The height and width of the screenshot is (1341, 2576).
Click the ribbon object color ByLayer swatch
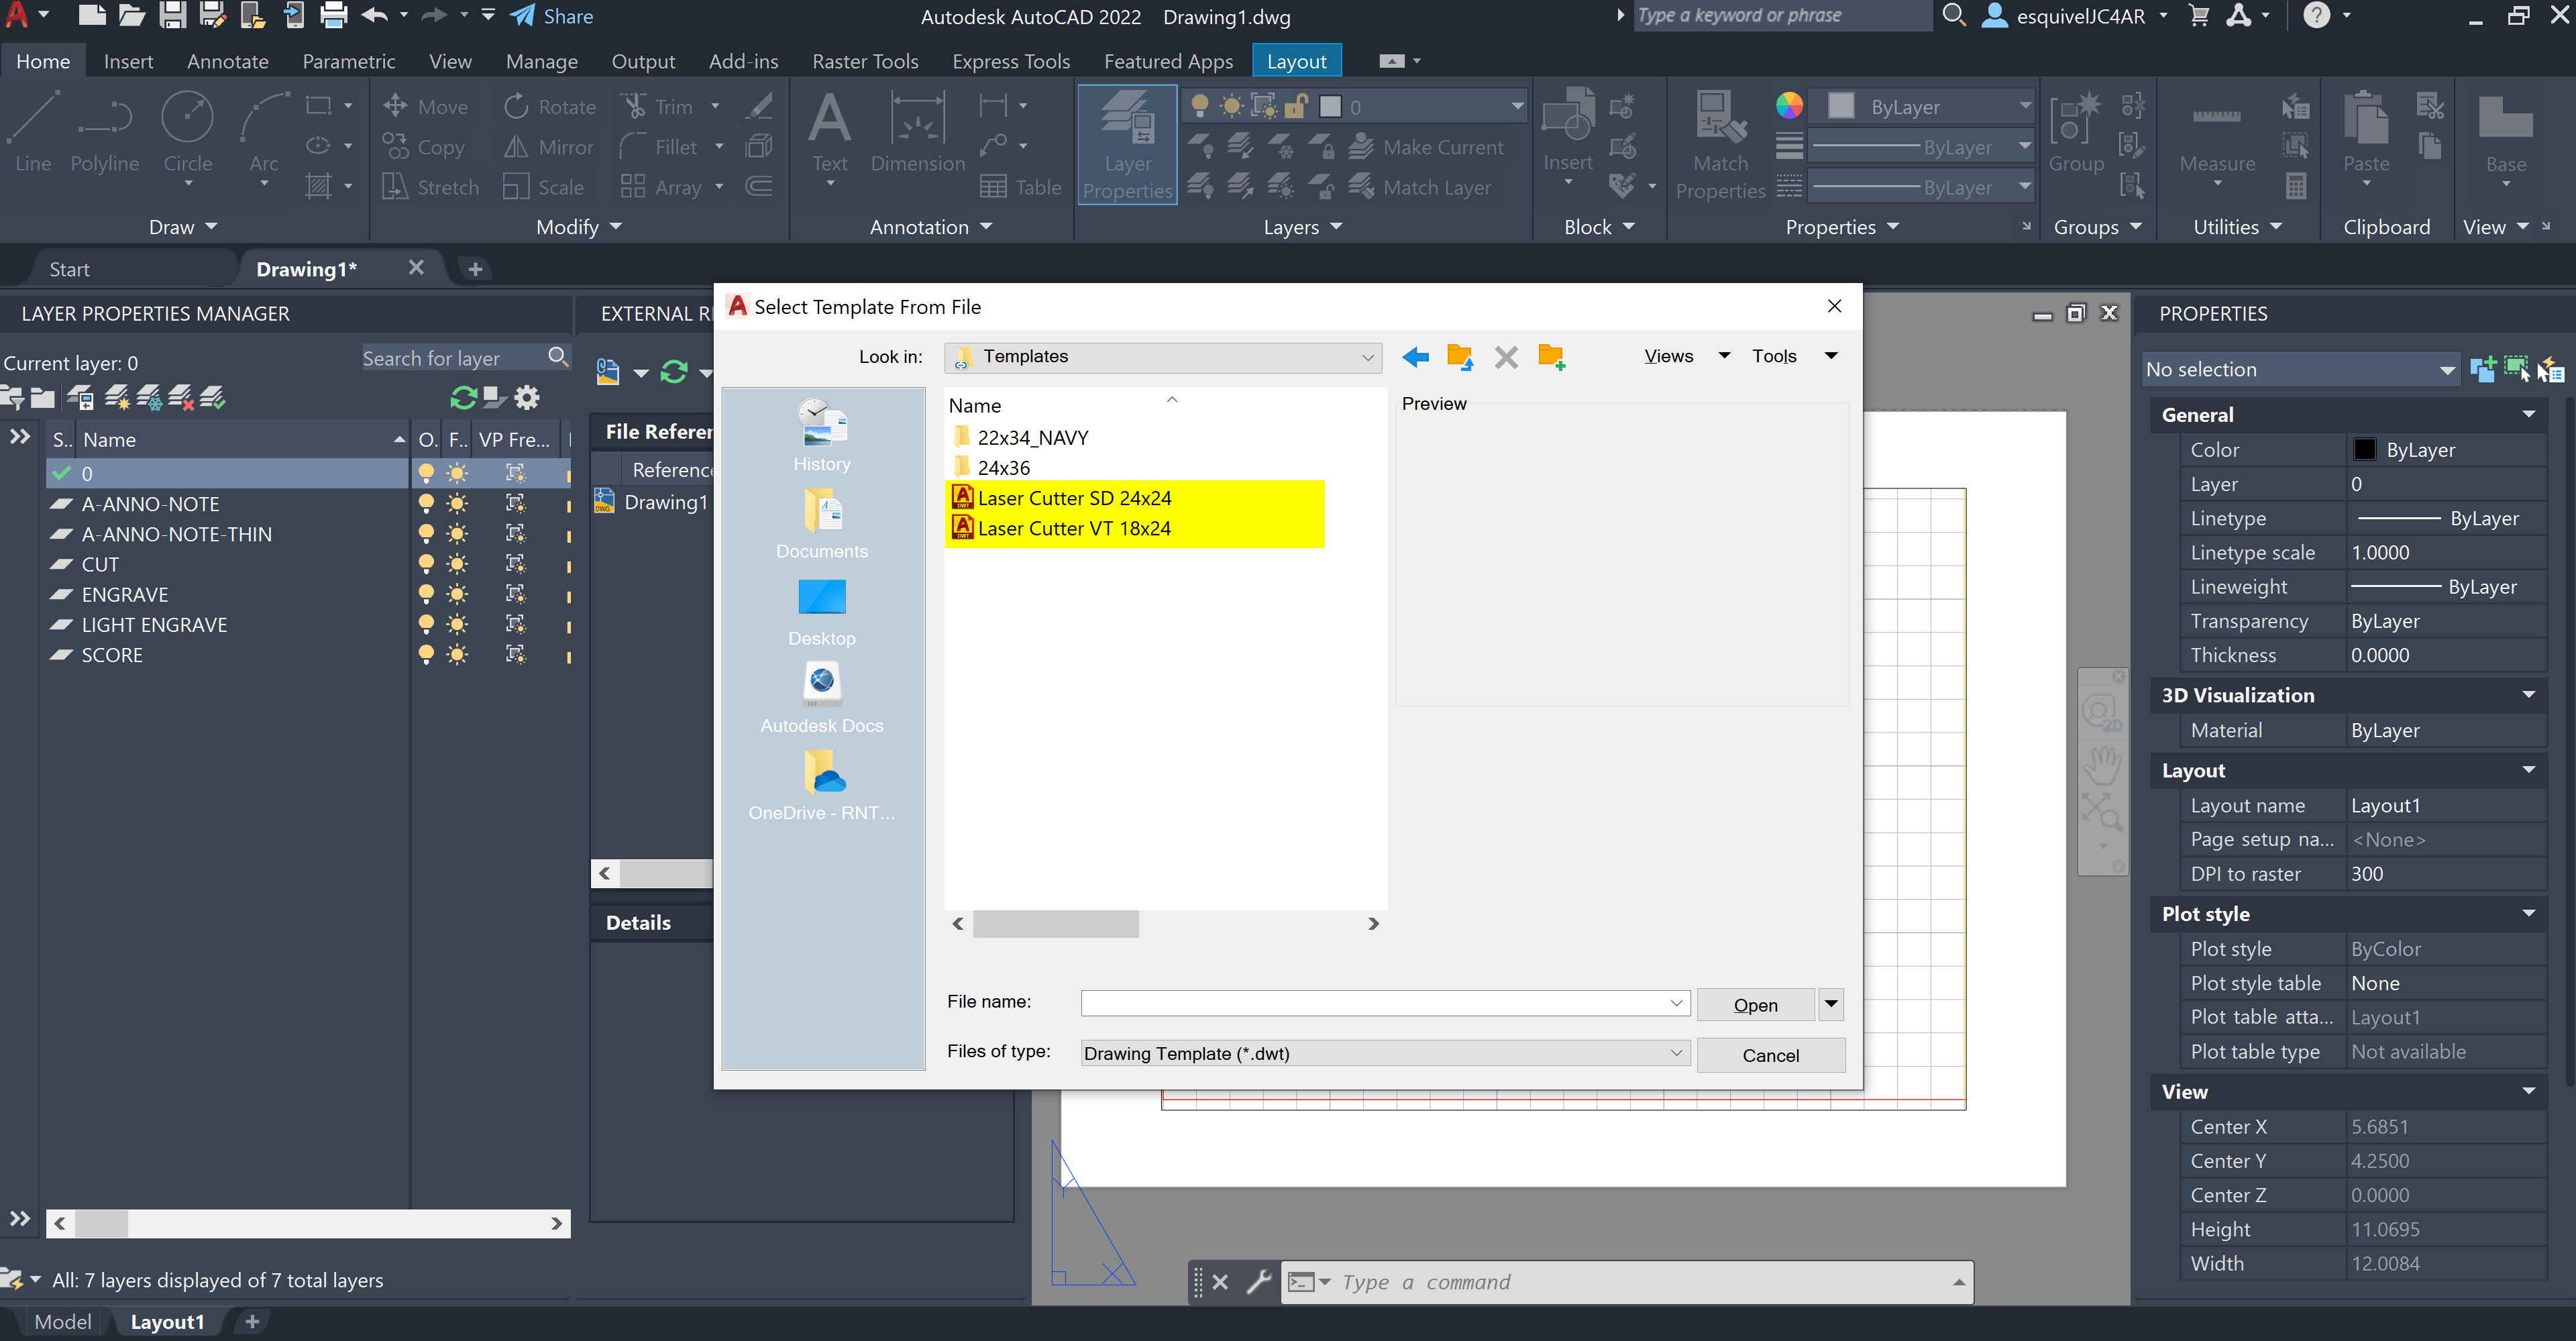[x=1840, y=106]
